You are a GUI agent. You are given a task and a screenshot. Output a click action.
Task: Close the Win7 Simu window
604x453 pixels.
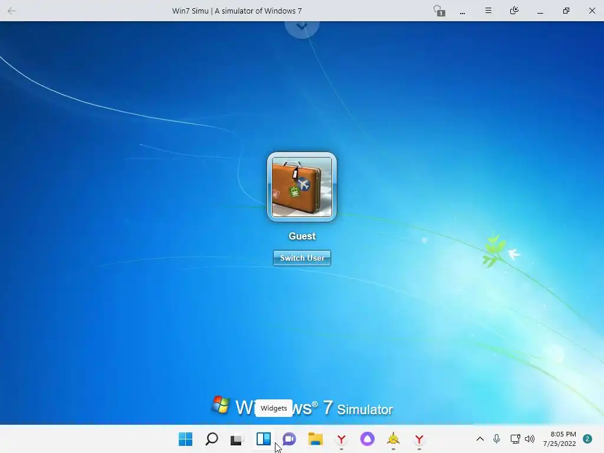pos(592,11)
